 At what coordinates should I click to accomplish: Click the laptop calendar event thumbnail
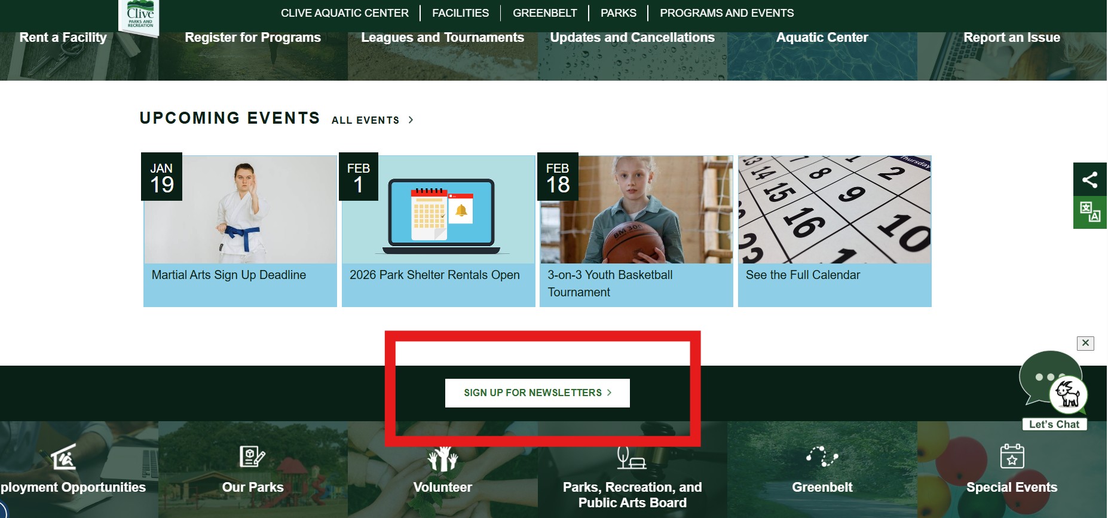point(439,210)
